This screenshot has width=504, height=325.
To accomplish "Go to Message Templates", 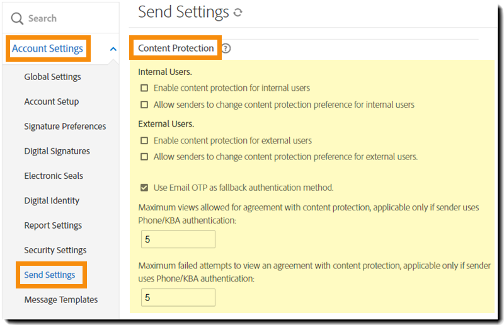I will tap(60, 300).
